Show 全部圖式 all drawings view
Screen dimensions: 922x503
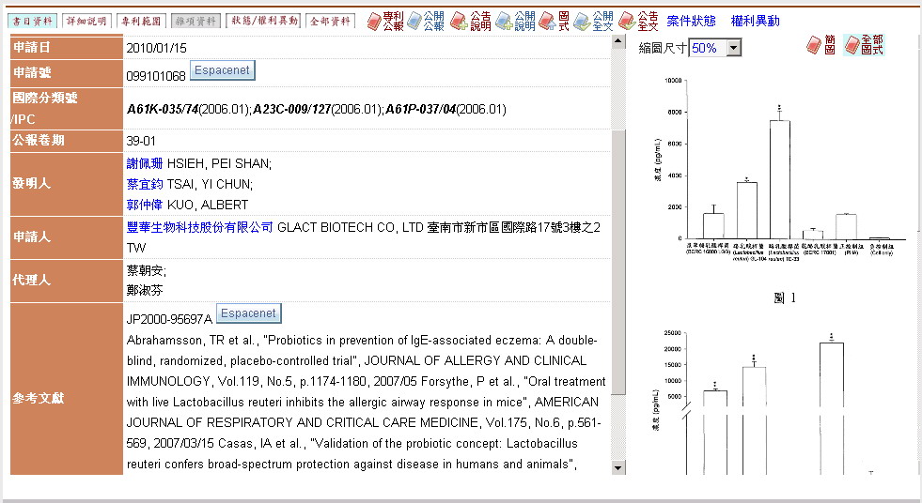click(864, 45)
